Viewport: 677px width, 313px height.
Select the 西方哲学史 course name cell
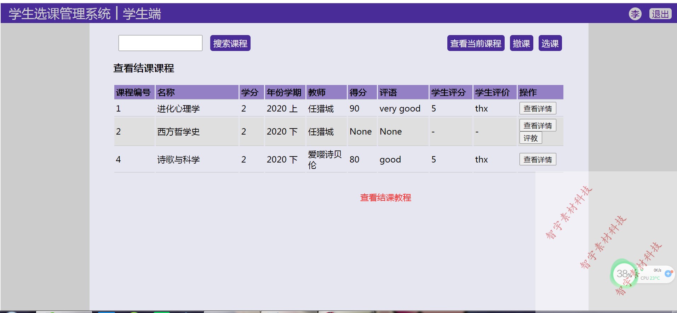tap(197, 131)
